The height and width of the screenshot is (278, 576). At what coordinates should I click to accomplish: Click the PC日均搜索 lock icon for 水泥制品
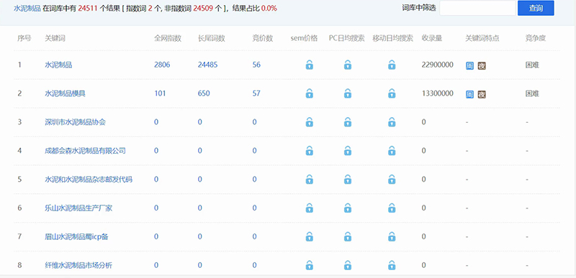click(348, 65)
